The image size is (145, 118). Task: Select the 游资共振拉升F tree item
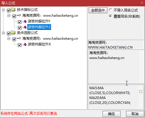39,21
